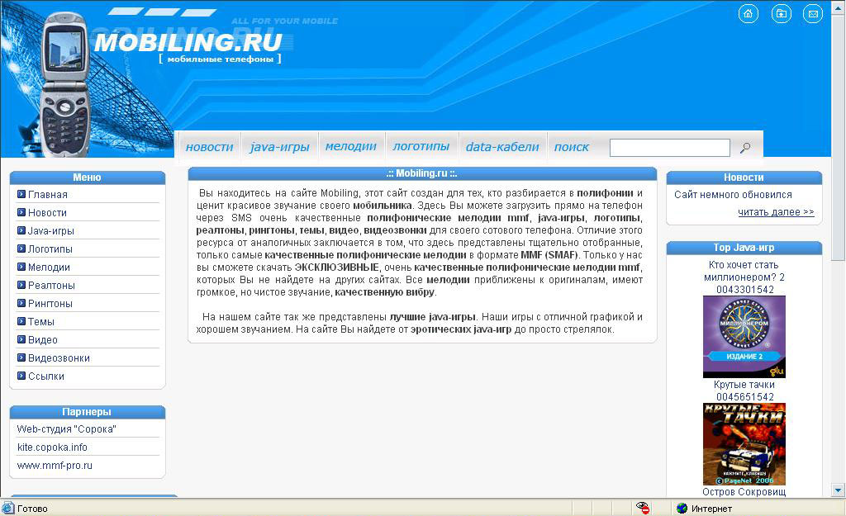This screenshot has height=516, width=846.
Task: Open the add-to-favorites folder icon
Action: 780,14
